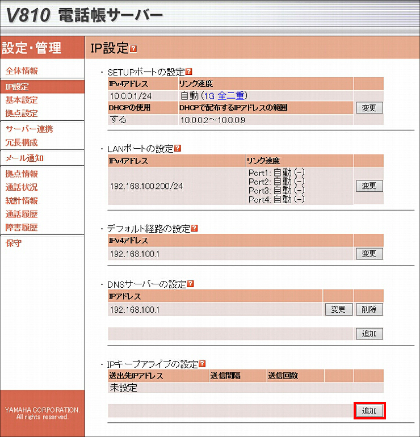The image size is (420, 437).
Task: Click help icon for IPキープアライブの設定
Action: click(202, 364)
